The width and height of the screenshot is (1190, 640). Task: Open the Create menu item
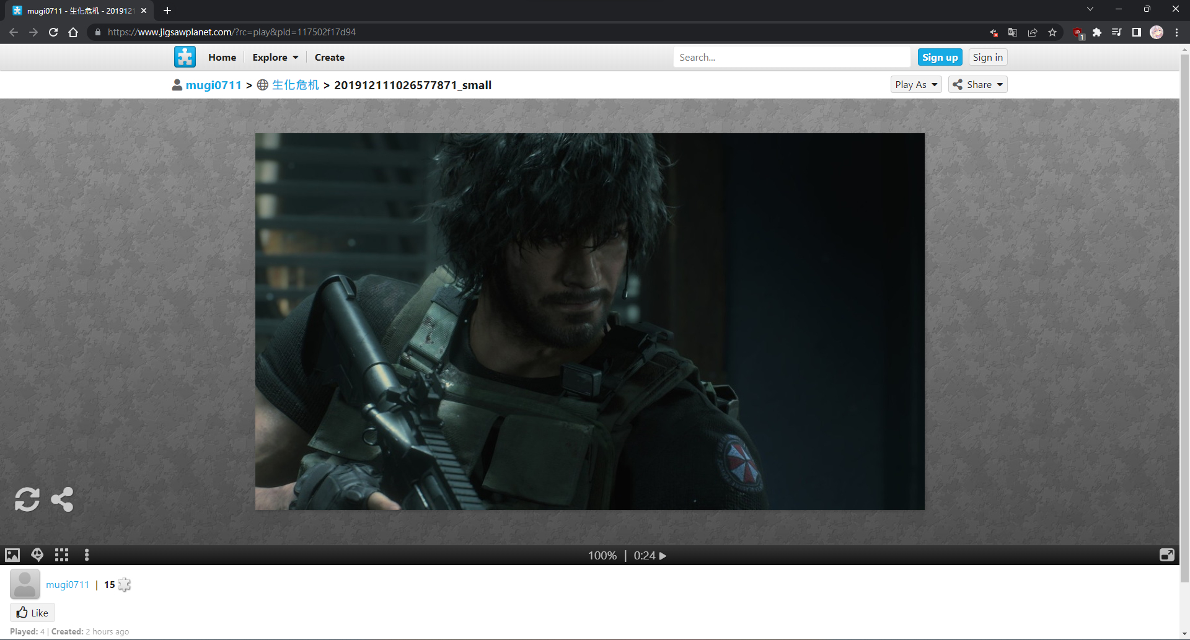pyautogui.click(x=329, y=57)
